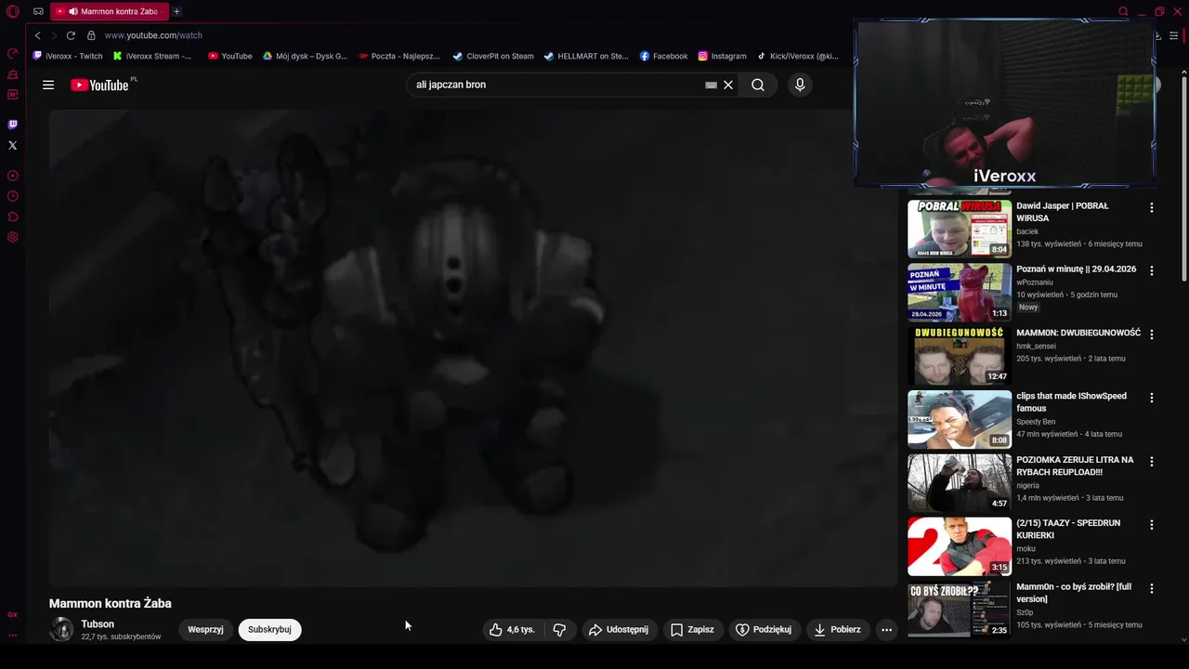Open more actions below the video

click(x=886, y=629)
